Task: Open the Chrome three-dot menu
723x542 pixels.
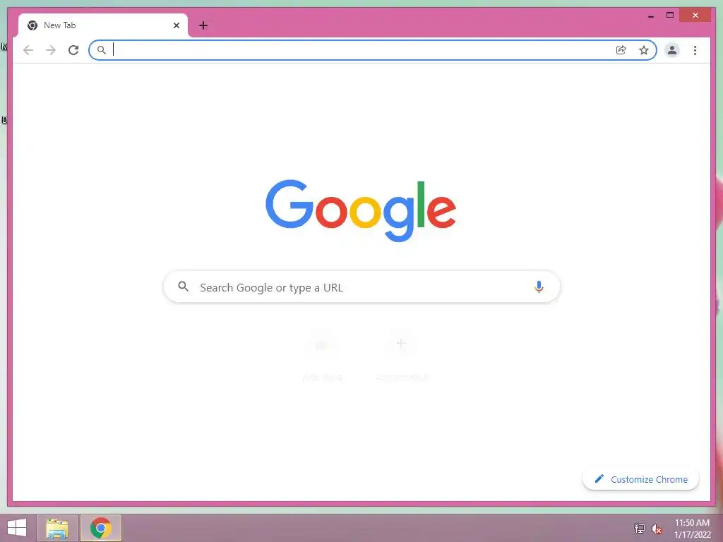Action: (695, 50)
